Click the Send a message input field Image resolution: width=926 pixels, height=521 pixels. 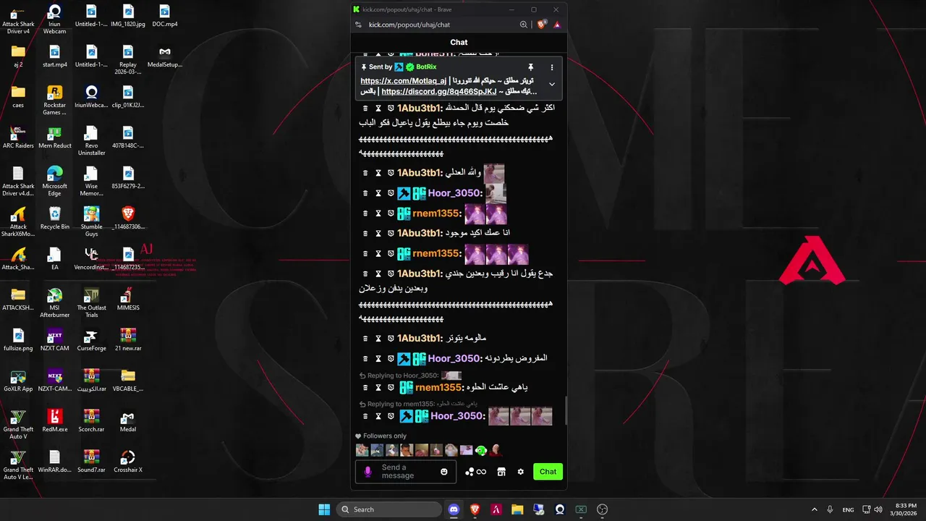(407, 472)
